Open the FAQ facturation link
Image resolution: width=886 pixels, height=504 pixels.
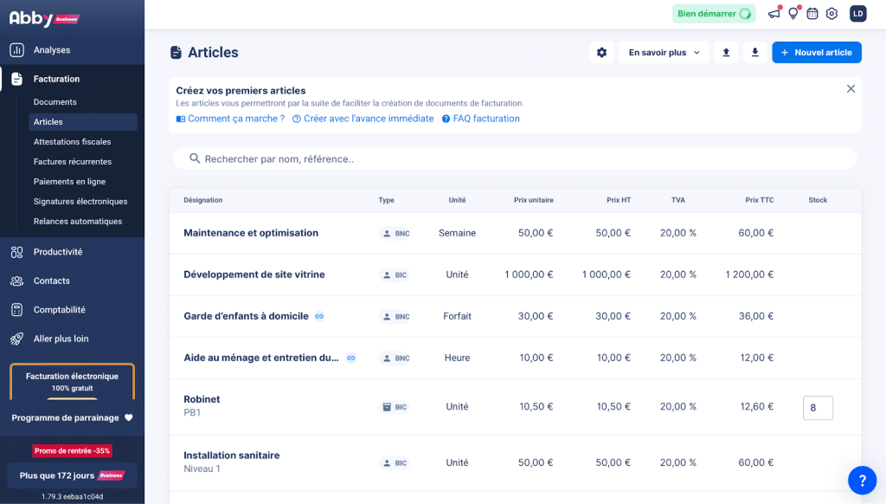(x=481, y=119)
